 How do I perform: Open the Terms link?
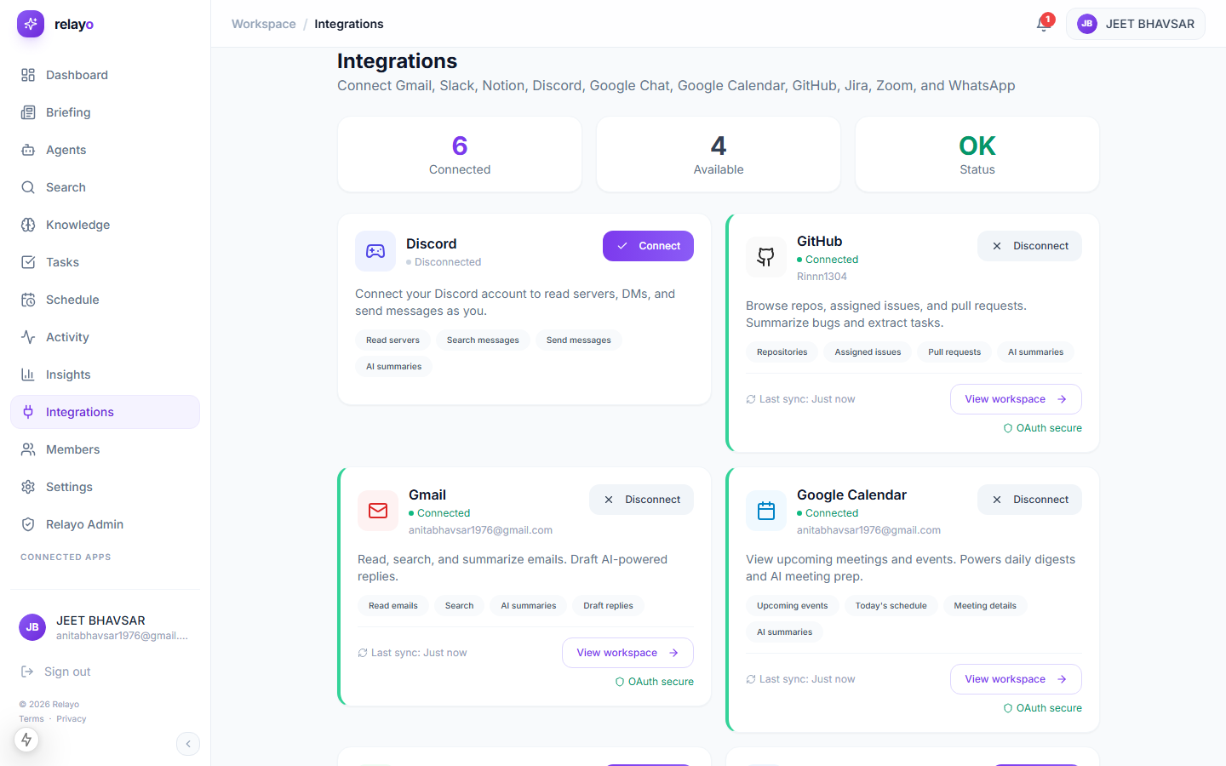point(32,719)
